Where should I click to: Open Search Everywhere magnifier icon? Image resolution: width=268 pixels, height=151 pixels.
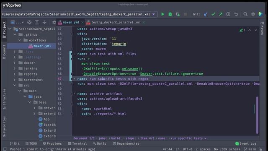click(245, 14)
